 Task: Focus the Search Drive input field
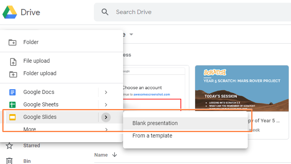tap(192, 12)
